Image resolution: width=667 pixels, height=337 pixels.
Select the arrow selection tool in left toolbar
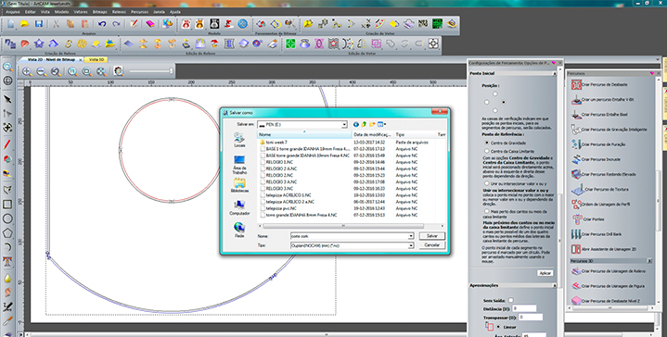coord(7,99)
